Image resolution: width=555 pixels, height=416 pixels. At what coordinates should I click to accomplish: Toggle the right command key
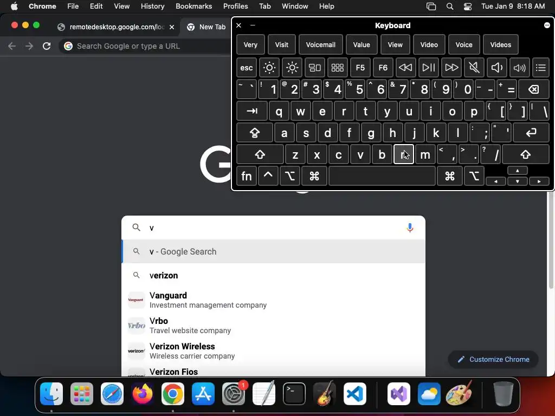(449, 176)
